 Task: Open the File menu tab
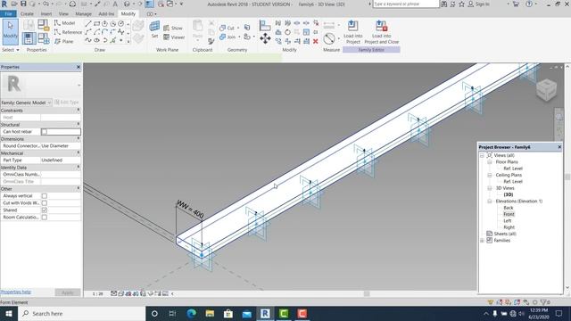(8, 14)
